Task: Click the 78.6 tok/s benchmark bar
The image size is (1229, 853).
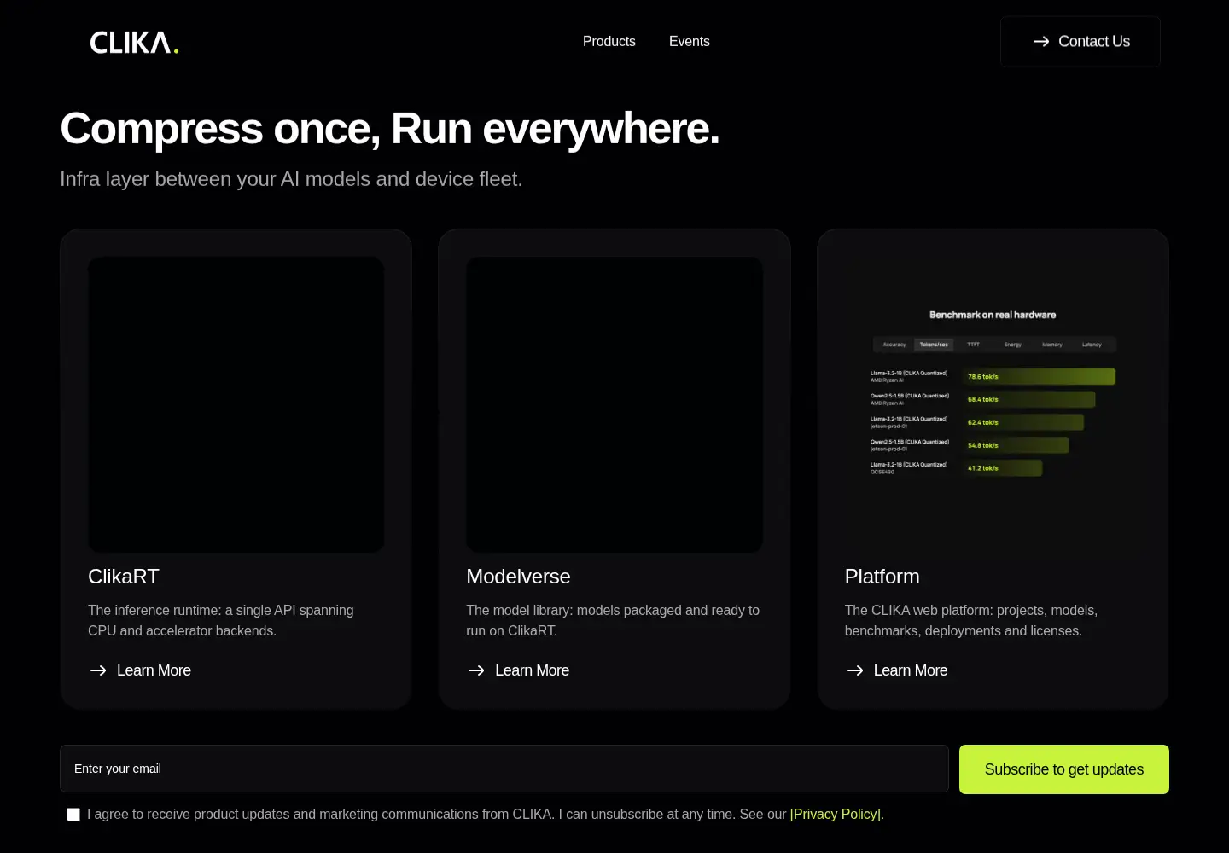Action: [1040, 376]
